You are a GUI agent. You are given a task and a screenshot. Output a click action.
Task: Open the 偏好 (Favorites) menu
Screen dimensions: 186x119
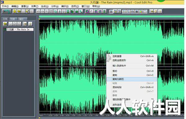[65, 6]
